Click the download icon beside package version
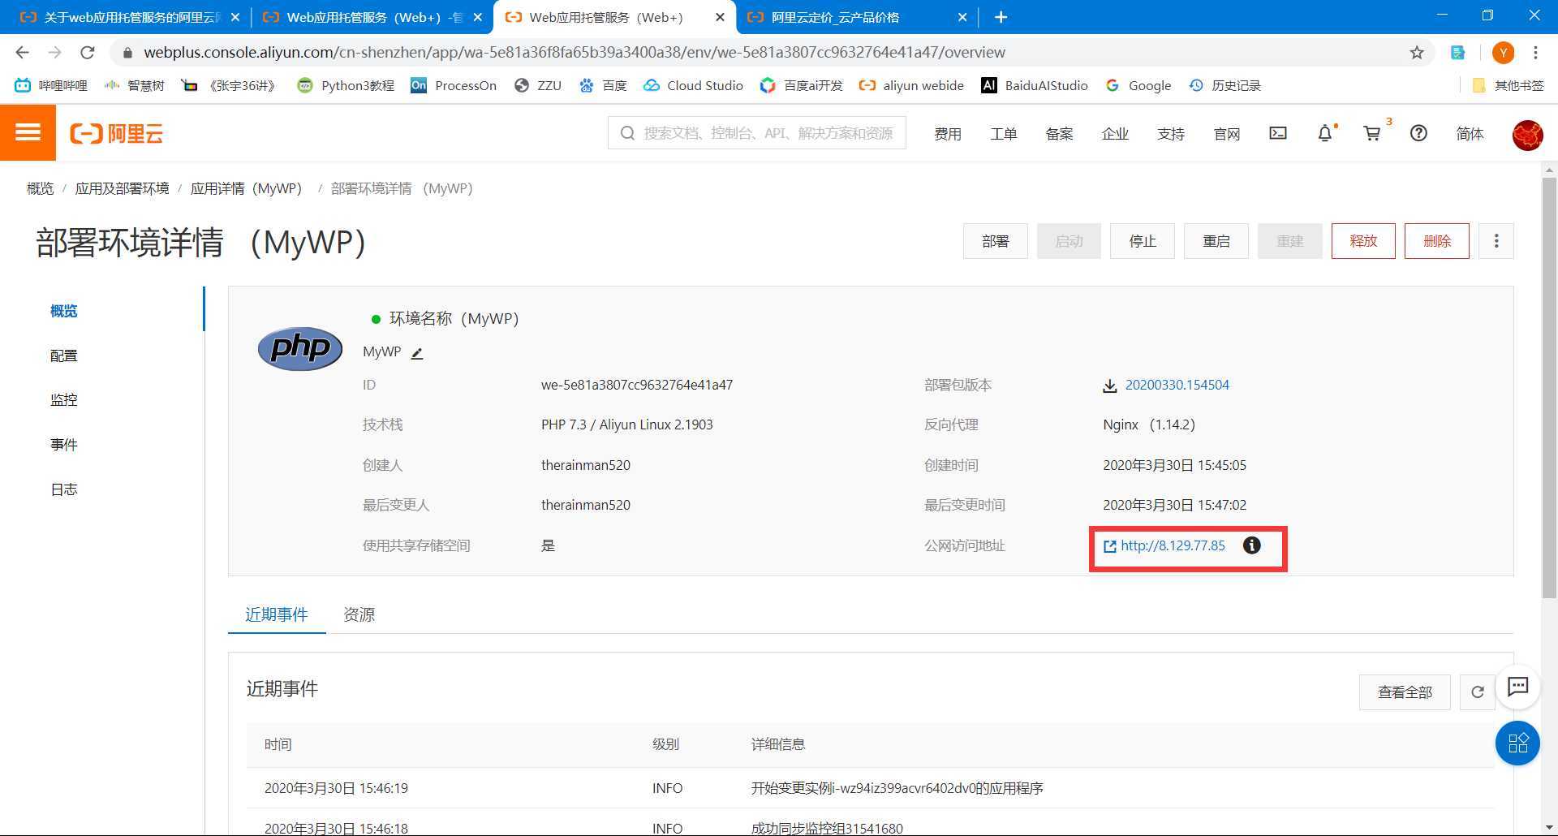Viewport: 1558px width, 836px height. (x=1110, y=386)
